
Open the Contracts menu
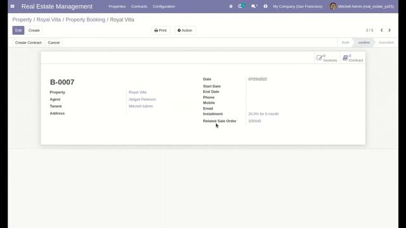click(139, 6)
